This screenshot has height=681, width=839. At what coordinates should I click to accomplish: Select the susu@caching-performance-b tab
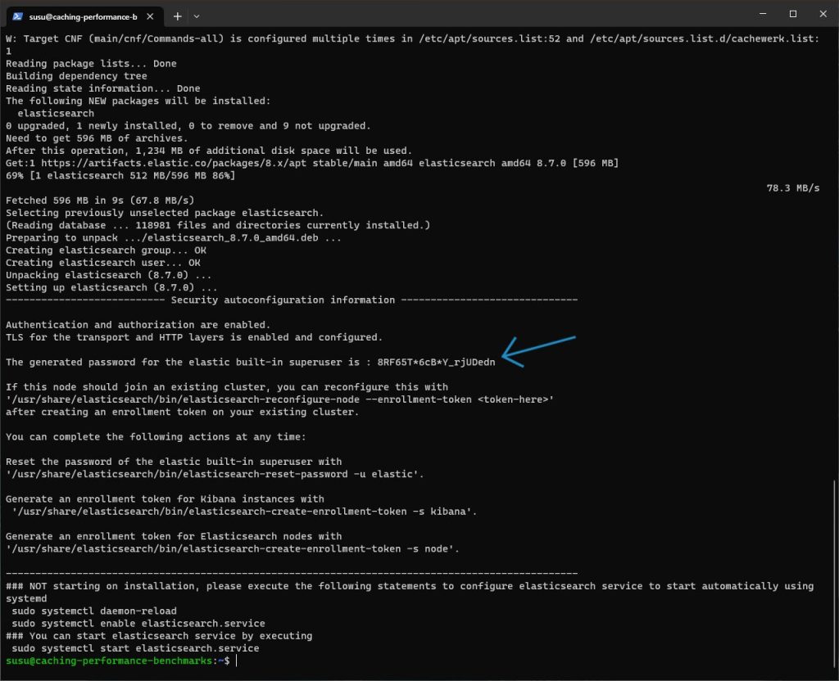82,16
